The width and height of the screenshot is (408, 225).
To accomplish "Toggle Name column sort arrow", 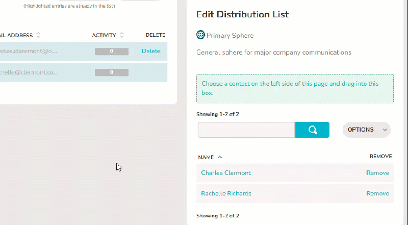I will click(220, 157).
